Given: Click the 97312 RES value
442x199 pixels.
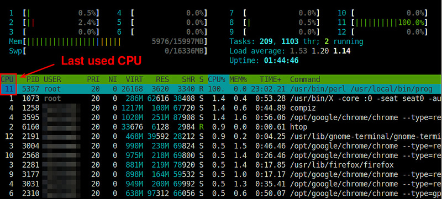Looking at the screenshot, I should [158, 193].
